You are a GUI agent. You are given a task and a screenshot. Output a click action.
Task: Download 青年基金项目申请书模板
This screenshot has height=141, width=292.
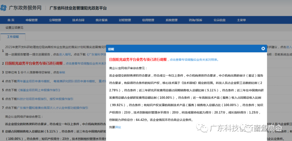tap(34, 81)
